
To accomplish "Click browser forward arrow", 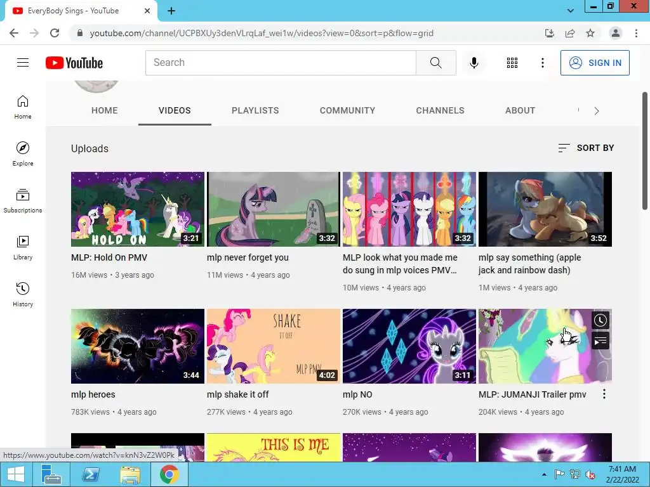I will point(34,33).
